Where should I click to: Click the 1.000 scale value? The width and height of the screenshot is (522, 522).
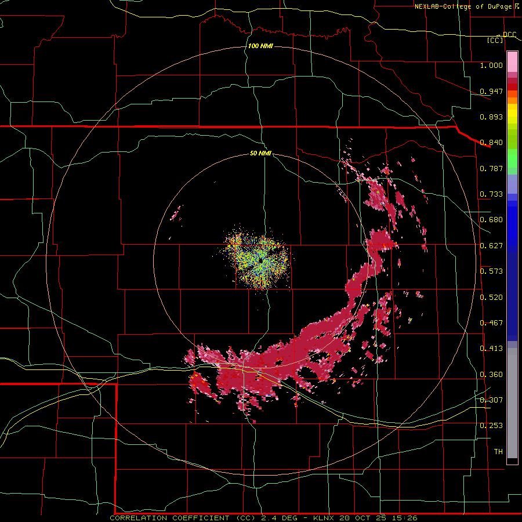click(491, 65)
